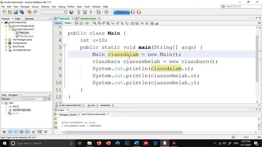This screenshot has width=262, height=147.
Task: Open the Refactor menu
Action: pyautogui.click(x=45, y=7)
